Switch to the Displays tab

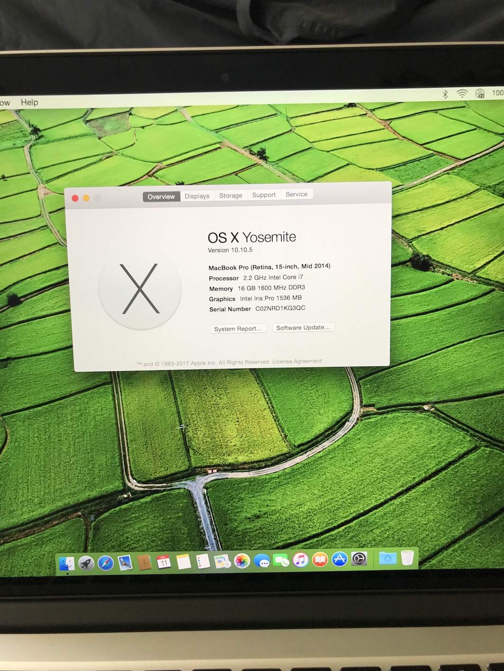point(197,196)
